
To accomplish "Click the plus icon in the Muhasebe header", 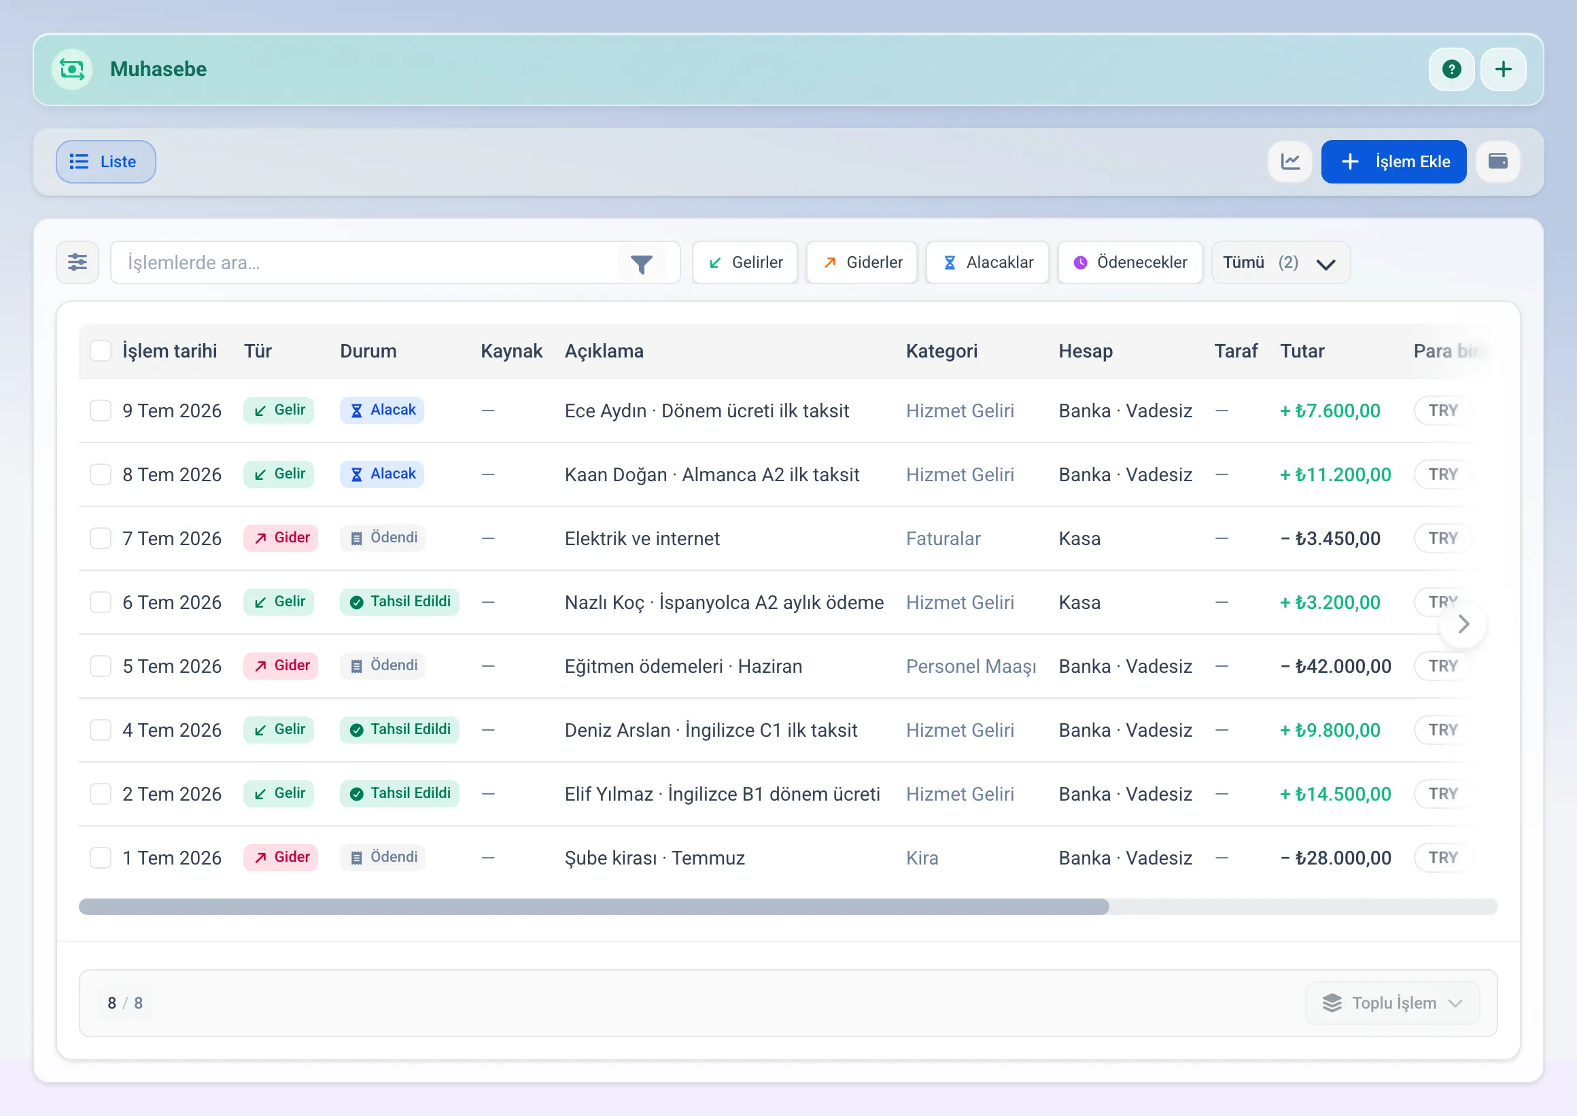I will [1504, 69].
